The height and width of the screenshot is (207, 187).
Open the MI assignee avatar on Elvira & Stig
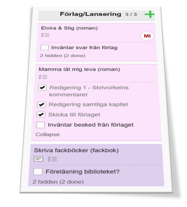pos(147,36)
